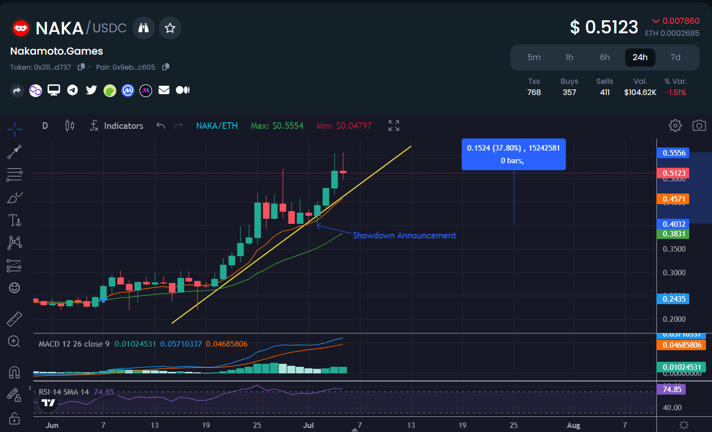
Task: Redo the chart action
Action: (x=178, y=126)
